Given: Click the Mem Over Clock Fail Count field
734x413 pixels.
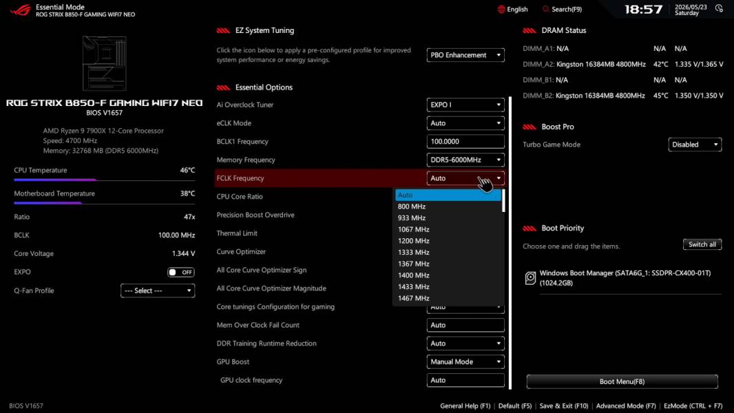Looking at the screenshot, I should pyautogui.click(x=465, y=325).
